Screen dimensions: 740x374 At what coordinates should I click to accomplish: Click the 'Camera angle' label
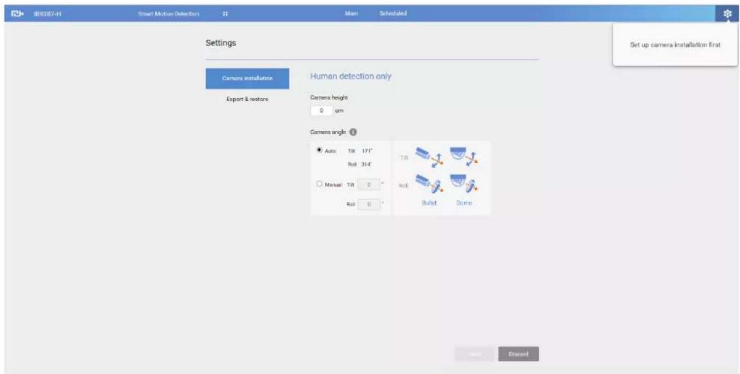pyautogui.click(x=329, y=132)
